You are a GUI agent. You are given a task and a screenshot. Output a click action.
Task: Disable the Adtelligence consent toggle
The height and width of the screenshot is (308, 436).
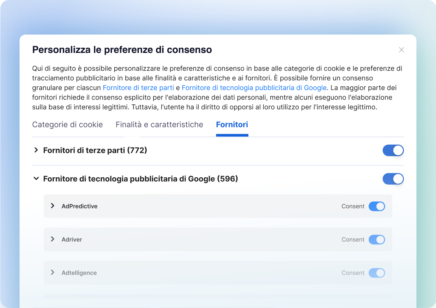[377, 273]
